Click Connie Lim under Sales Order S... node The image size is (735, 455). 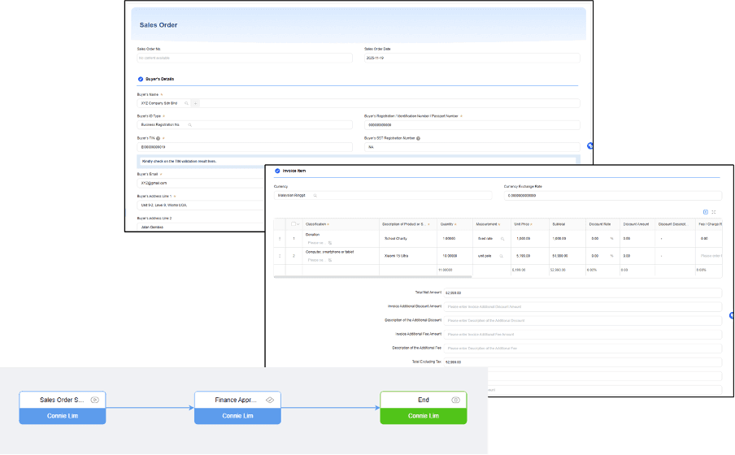[x=63, y=416]
